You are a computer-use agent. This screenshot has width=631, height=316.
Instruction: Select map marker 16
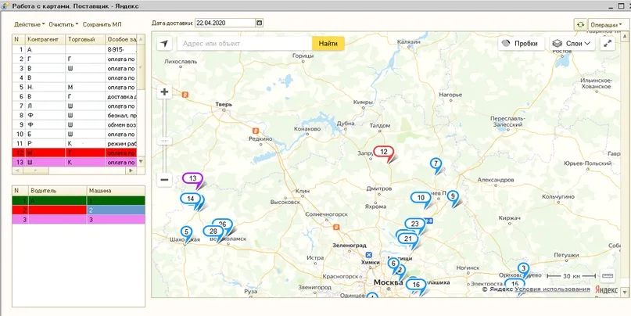[x=417, y=285]
